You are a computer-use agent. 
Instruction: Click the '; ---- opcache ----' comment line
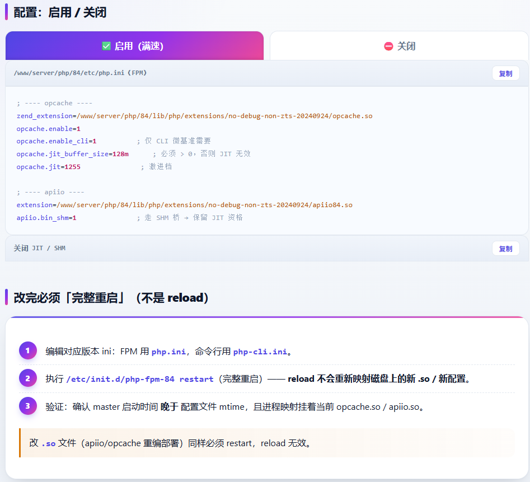[54, 103]
